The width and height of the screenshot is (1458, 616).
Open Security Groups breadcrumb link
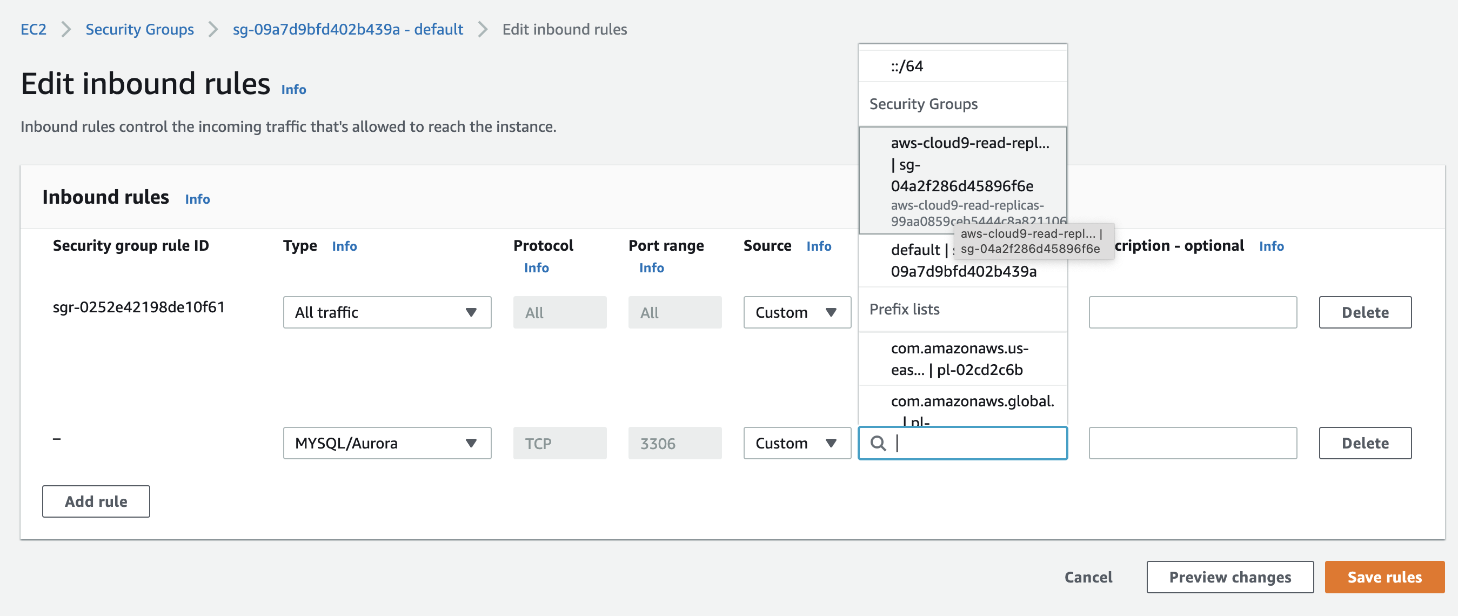[x=139, y=29]
